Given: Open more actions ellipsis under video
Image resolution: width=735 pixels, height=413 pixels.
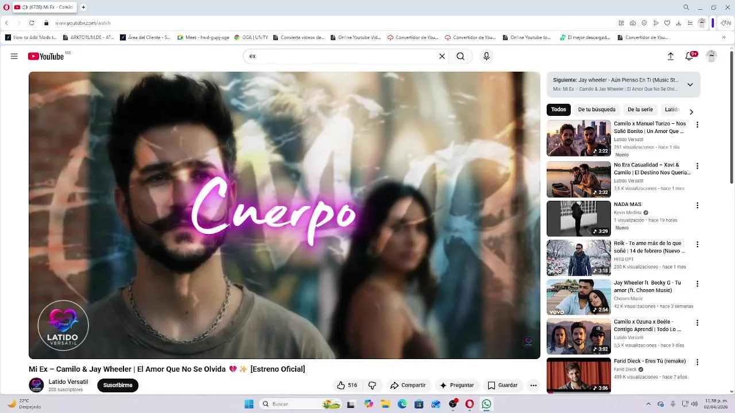Looking at the screenshot, I should click(533, 385).
